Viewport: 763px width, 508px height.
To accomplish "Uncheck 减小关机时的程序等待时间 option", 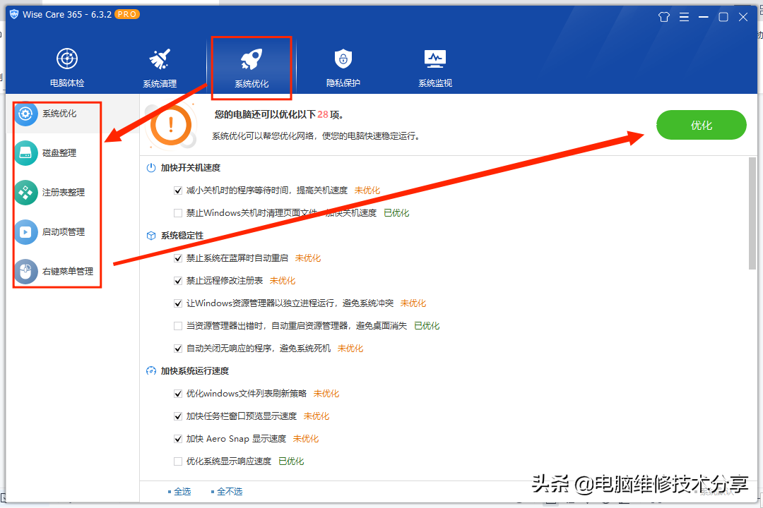I will coord(178,190).
